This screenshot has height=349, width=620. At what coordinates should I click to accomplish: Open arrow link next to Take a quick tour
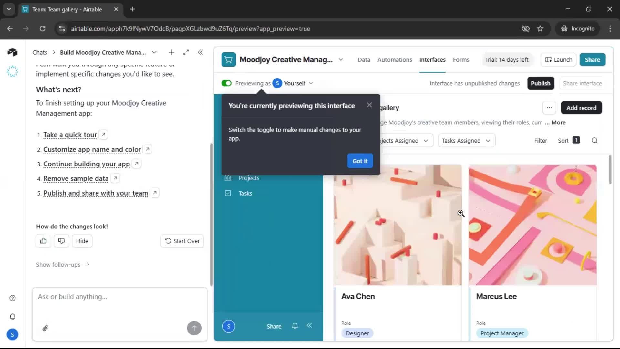[103, 134]
